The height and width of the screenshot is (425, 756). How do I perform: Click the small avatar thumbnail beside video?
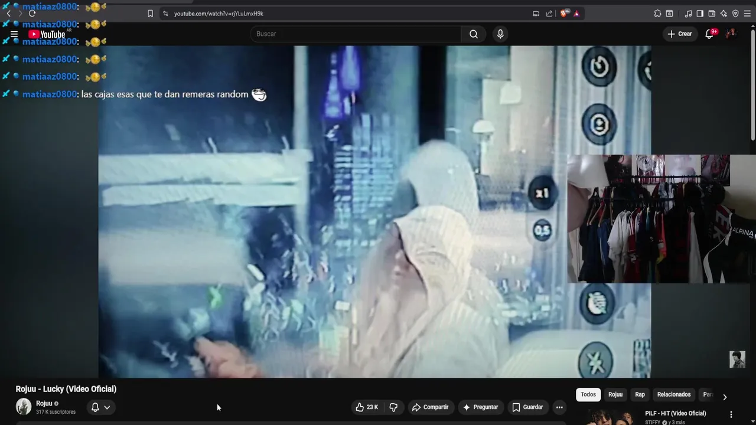[737, 359]
